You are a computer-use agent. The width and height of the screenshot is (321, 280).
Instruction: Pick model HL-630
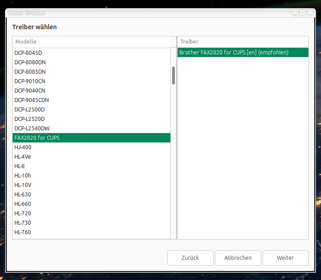pos(91,194)
